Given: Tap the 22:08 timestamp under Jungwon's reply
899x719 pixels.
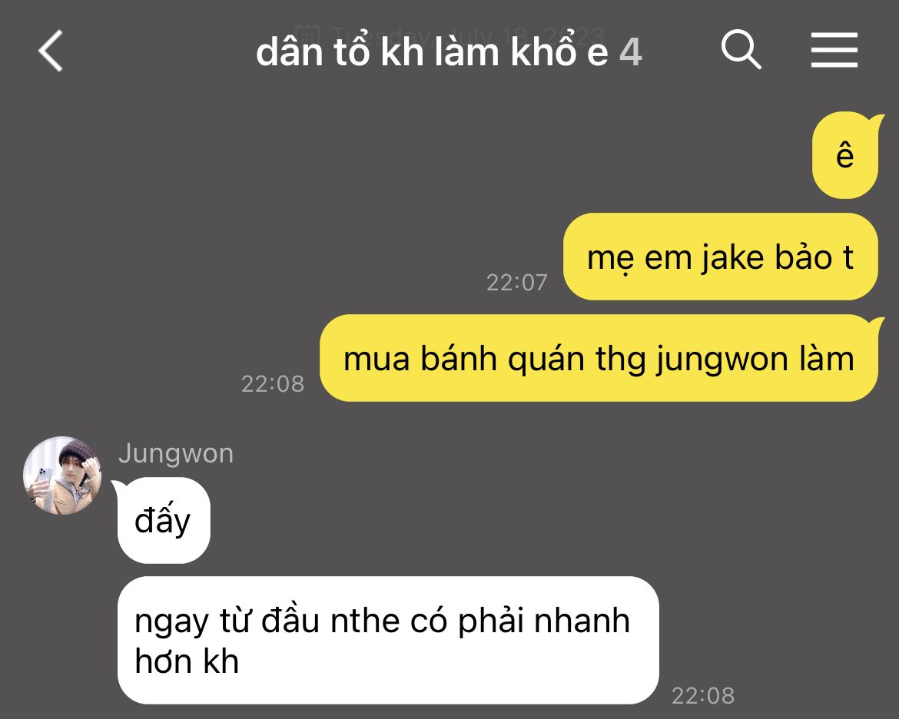Looking at the screenshot, I should [x=703, y=696].
